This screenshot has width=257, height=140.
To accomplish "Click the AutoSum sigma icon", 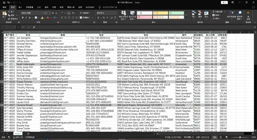I will pyautogui.click(x=214, y=11).
